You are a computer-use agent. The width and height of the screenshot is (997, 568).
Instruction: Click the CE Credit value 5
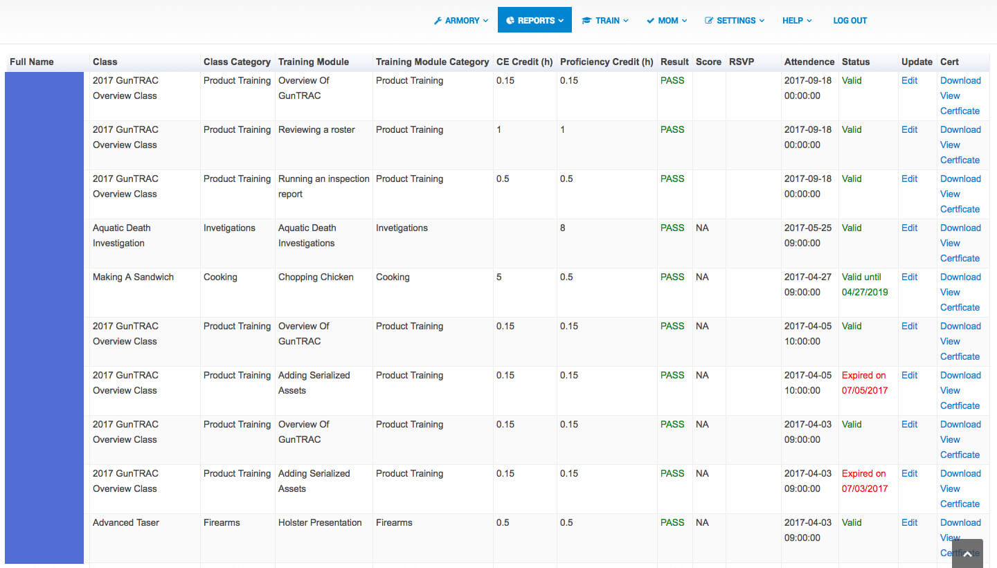499,277
